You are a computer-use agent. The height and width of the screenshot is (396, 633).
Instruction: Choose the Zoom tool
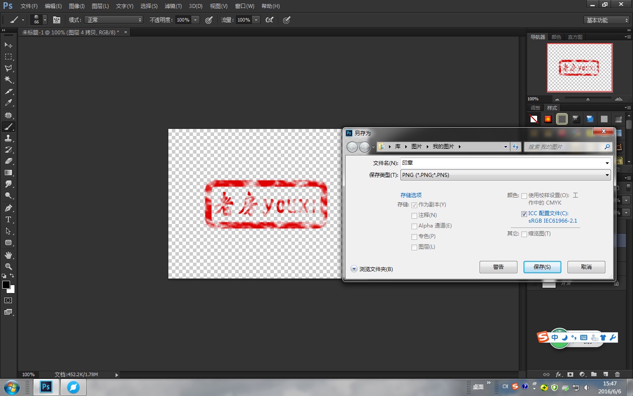tap(8, 266)
